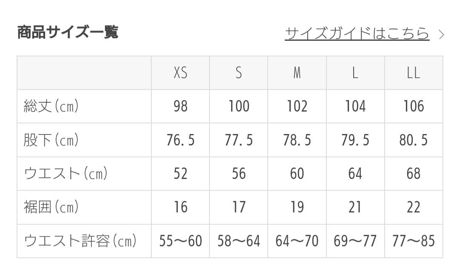Click the 商品サイズ一覧 heading
Screen dimensions: 459x274
pos(68,31)
